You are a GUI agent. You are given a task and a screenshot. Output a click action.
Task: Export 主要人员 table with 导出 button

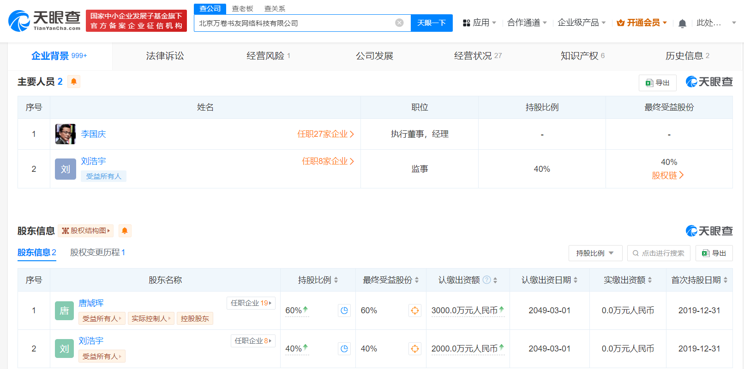pyautogui.click(x=658, y=83)
